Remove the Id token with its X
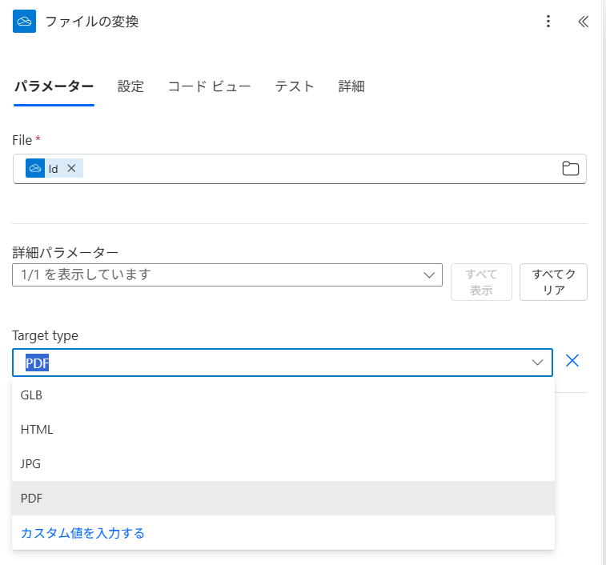The image size is (606, 565). (71, 168)
